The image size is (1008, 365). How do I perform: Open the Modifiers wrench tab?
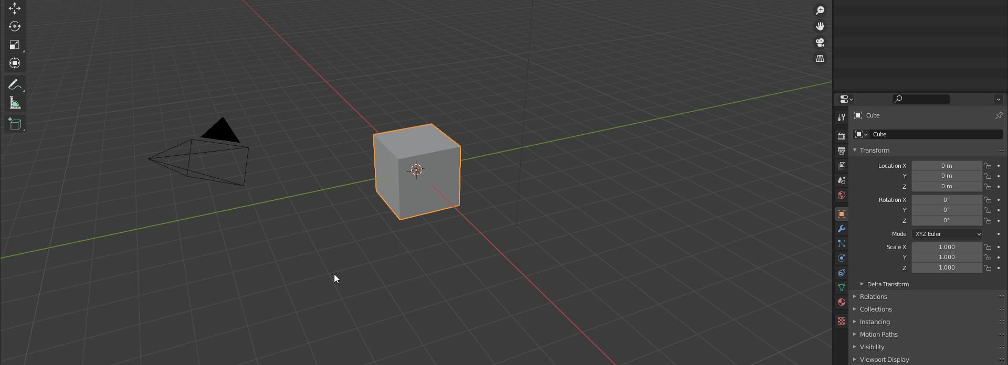[x=842, y=229]
